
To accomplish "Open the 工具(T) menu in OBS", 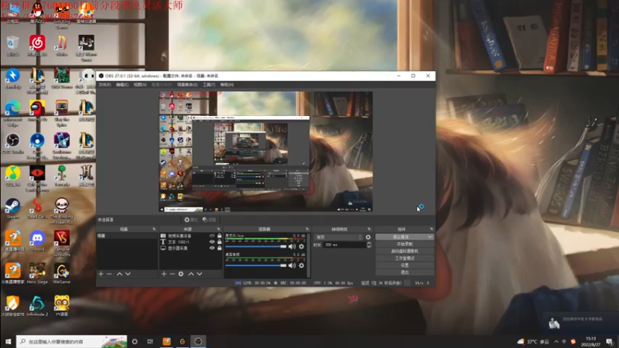I will pos(209,85).
